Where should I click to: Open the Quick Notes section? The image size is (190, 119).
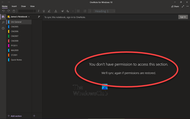19,60
